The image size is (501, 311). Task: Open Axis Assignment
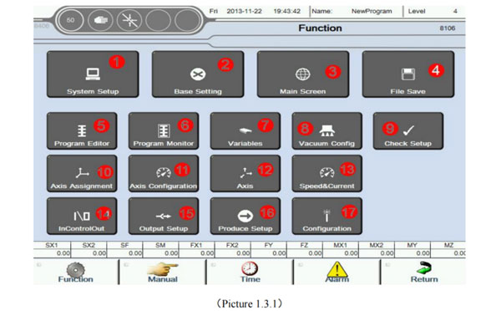pyautogui.click(x=82, y=173)
